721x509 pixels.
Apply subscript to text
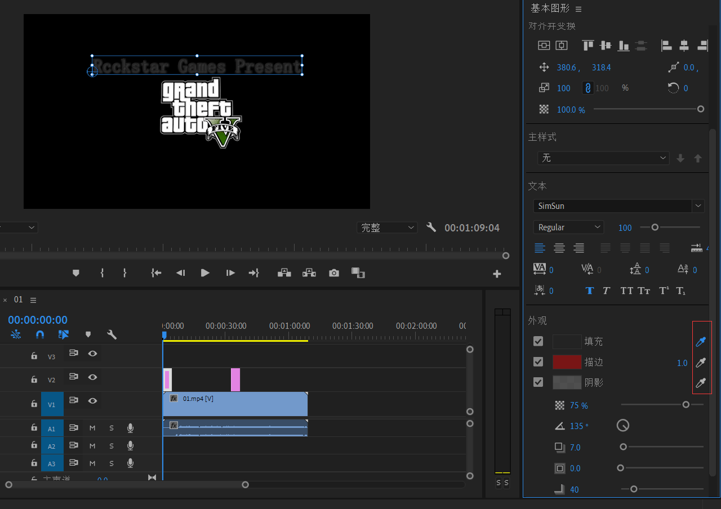pyautogui.click(x=680, y=291)
